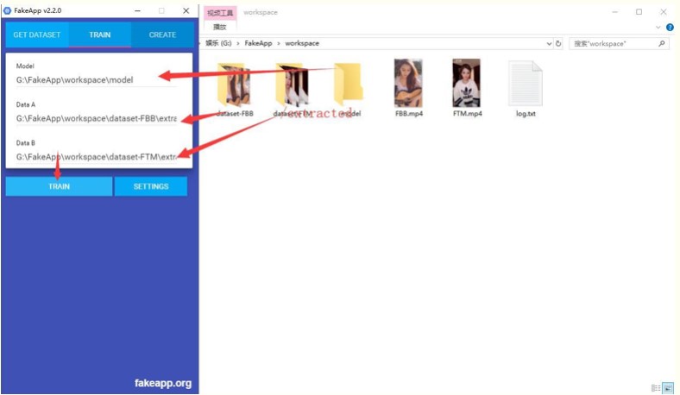The width and height of the screenshot is (680, 395).
Task: Click the G: drive breadcrumb segment
Action: coord(218,43)
